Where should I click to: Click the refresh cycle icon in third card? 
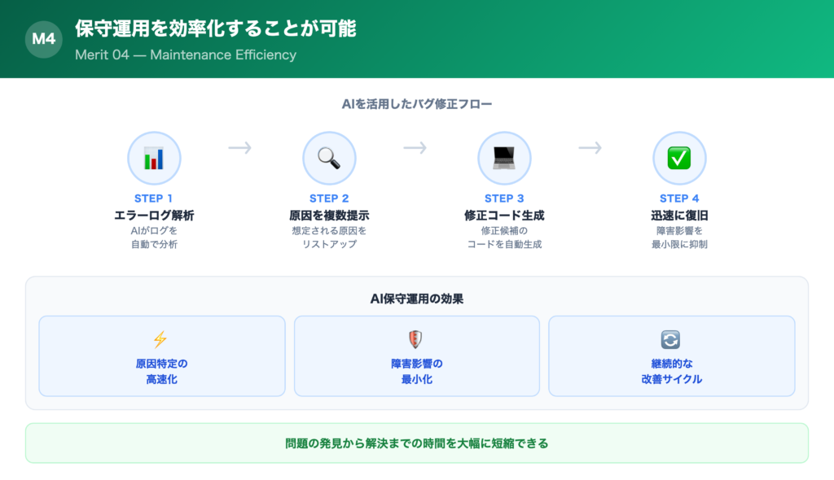(670, 339)
